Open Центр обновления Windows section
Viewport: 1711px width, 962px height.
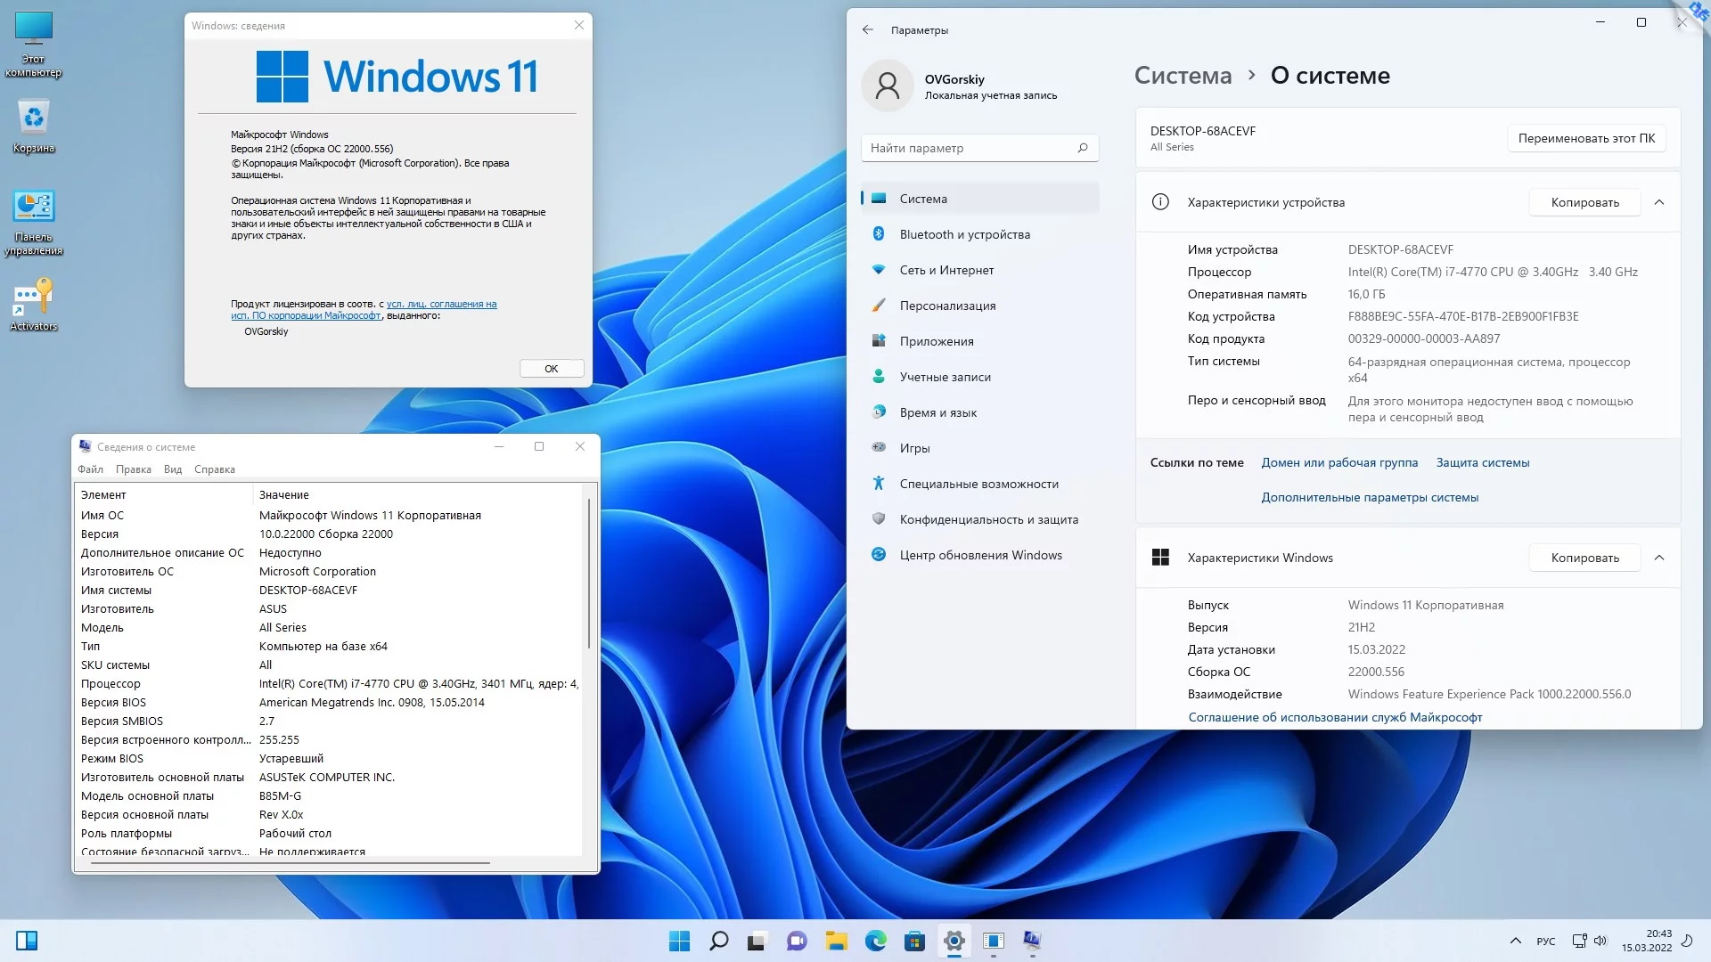coord(979,555)
